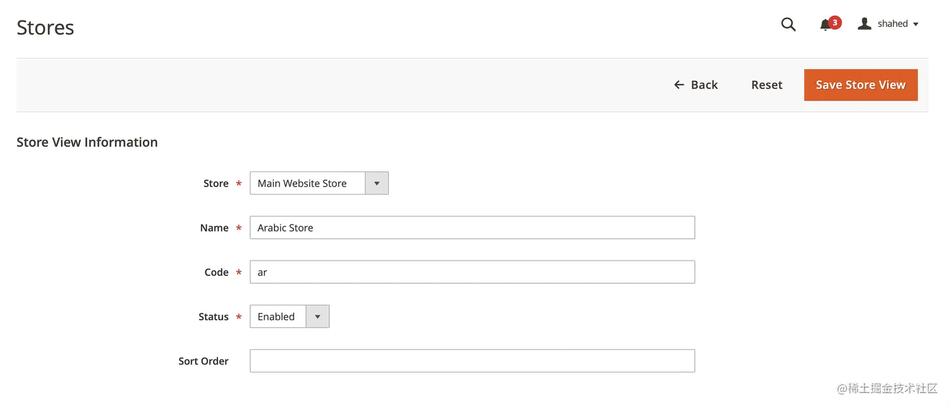Select the Name field containing Arabic Store
The height and width of the screenshot is (407, 950).
[472, 227]
